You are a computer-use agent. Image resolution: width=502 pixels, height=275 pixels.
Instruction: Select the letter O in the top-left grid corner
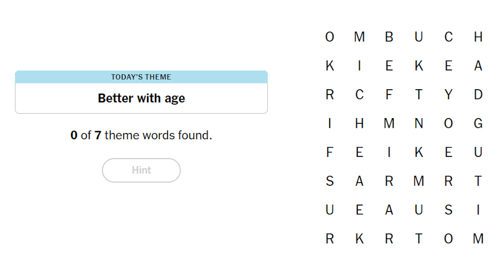click(x=329, y=37)
